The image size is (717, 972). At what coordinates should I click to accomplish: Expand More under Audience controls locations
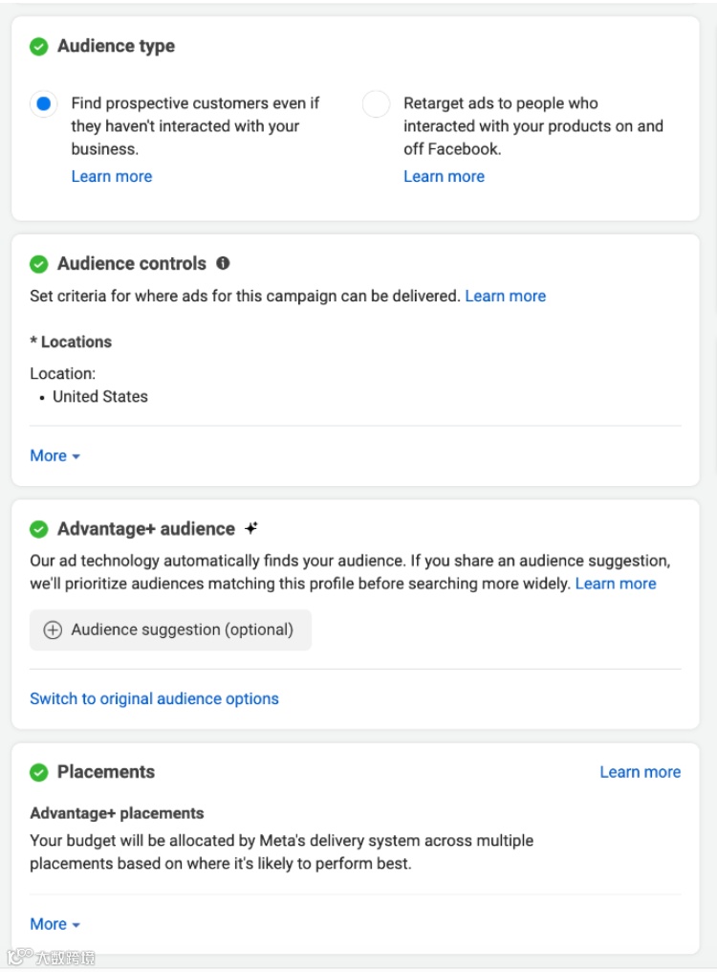54,456
